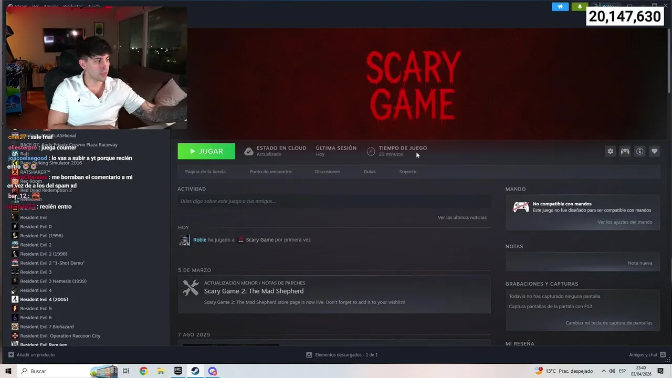Screen dimensions: 672x378
Task: Launch Scary Game with the JUGAR button
Action: click(206, 151)
